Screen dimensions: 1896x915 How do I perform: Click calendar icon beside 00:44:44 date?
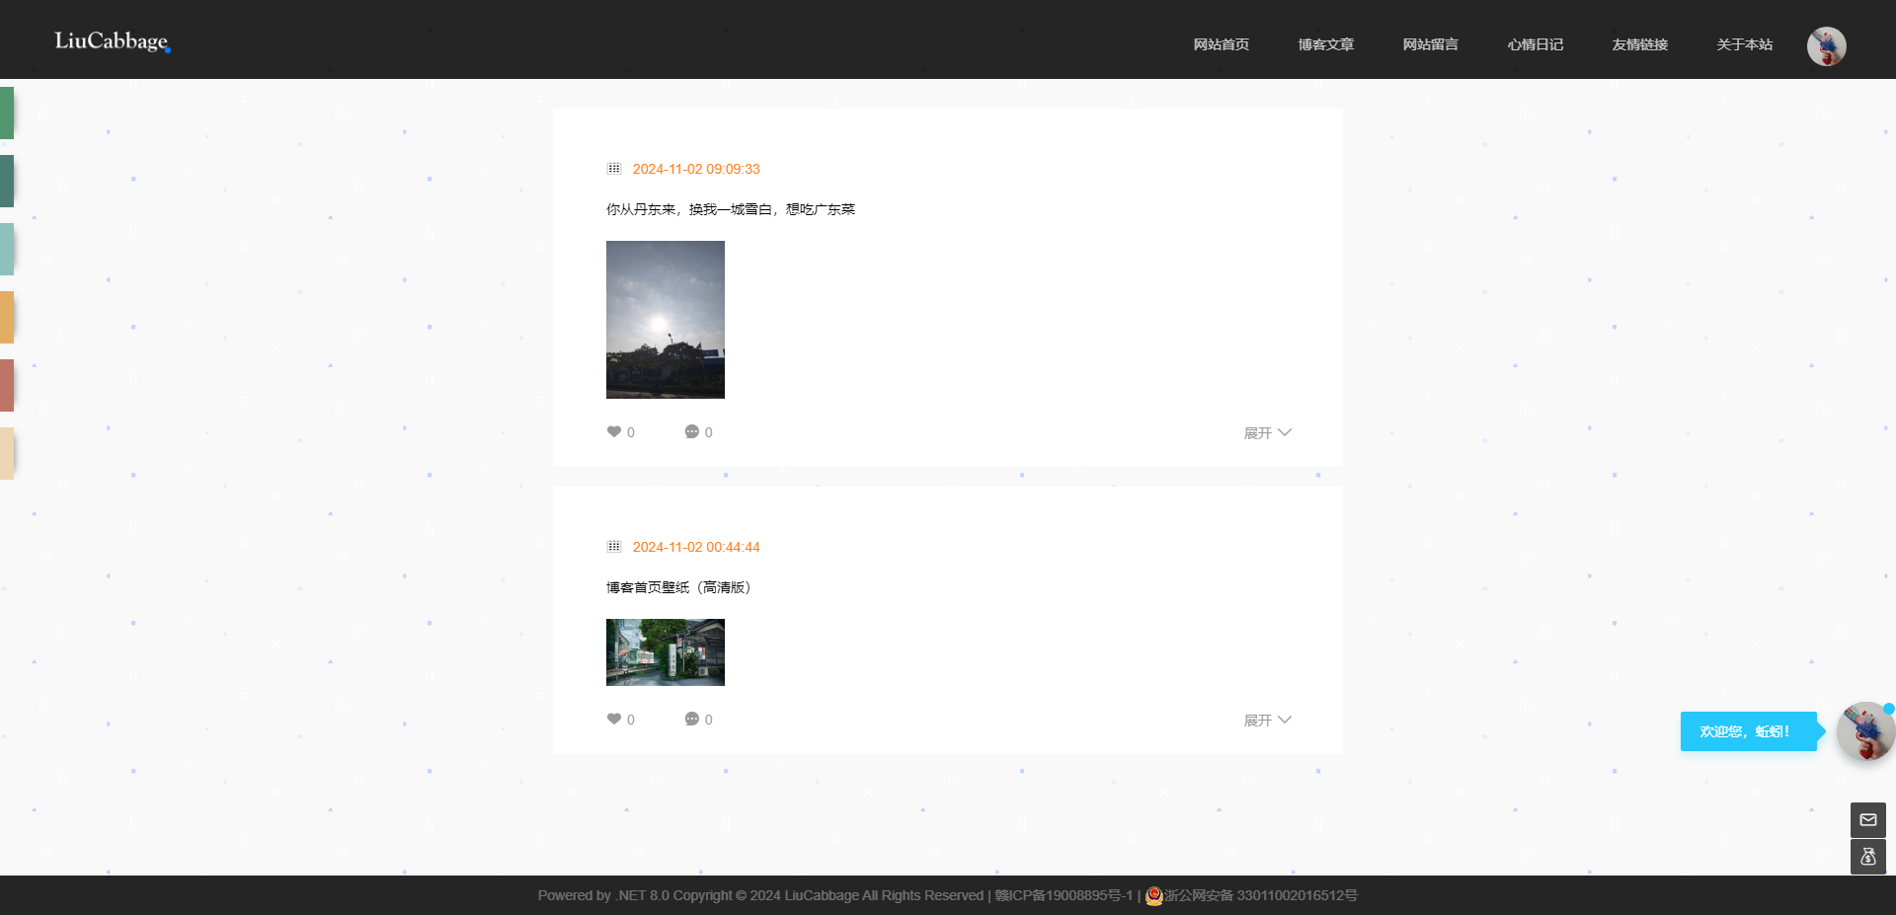613,547
